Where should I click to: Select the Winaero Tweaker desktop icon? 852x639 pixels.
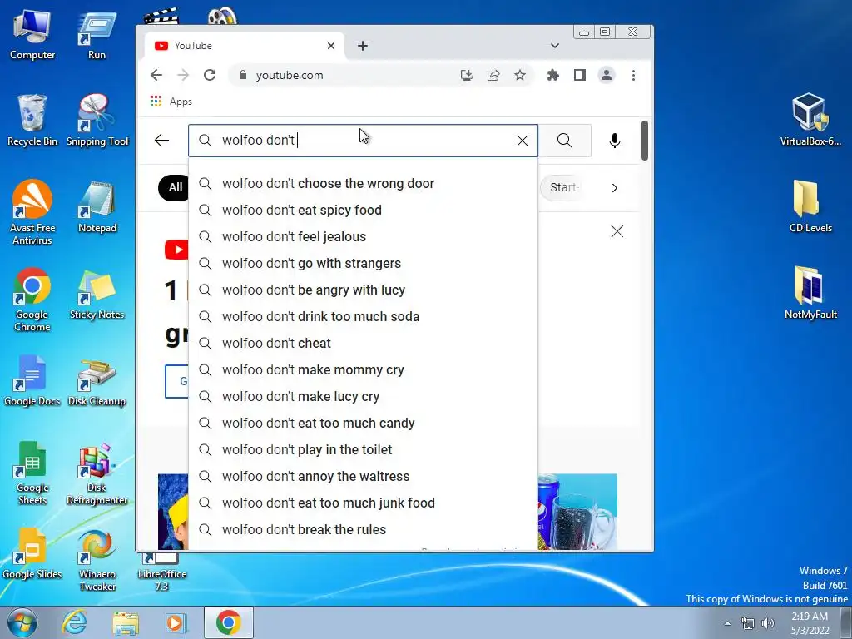tap(97, 560)
